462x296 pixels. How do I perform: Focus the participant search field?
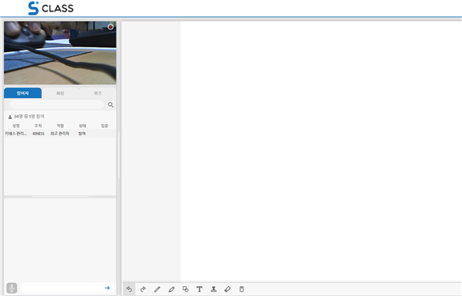pyautogui.click(x=57, y=104)
